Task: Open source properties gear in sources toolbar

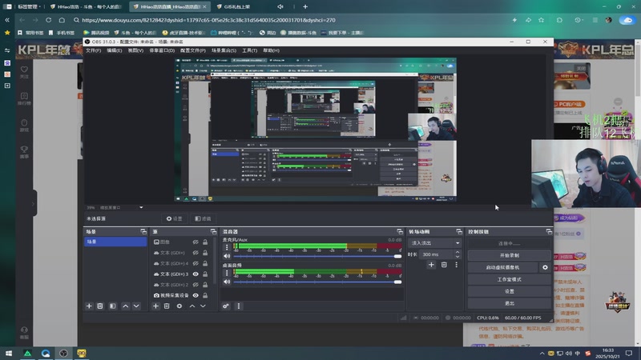Action: tap(179, 306)
